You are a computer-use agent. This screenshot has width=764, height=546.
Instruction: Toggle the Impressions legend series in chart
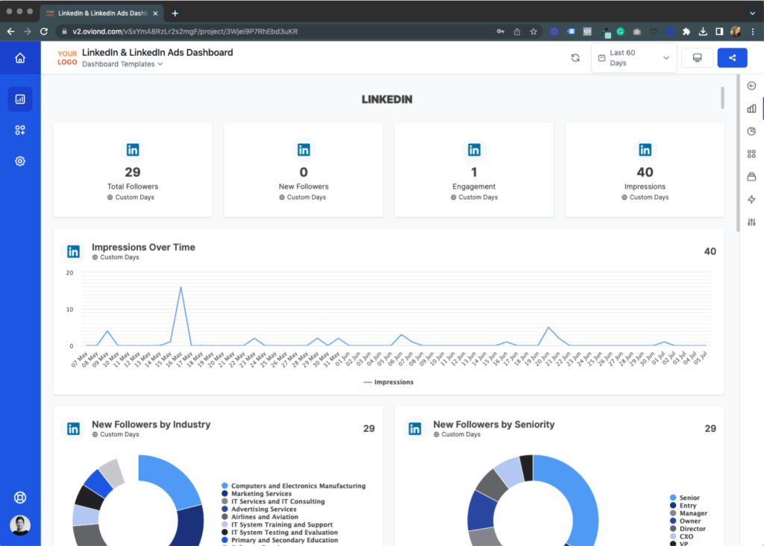pyautogui.click(x=389, y=383)
